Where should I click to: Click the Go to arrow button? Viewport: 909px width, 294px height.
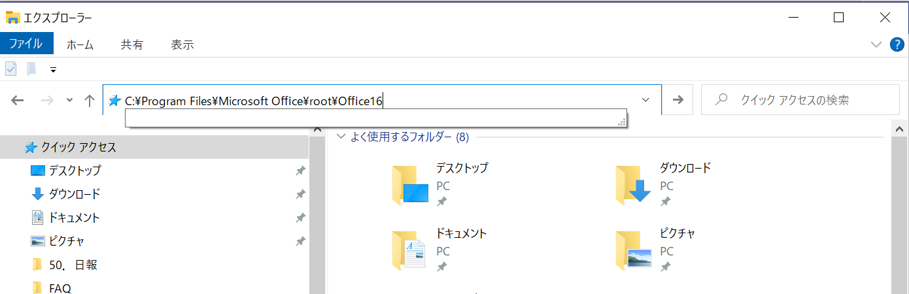[x=678, y=100]
